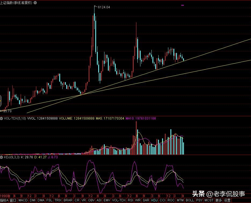Click the 窗口 tab
This screenshot has width=251, height=203.
[13, 201]
